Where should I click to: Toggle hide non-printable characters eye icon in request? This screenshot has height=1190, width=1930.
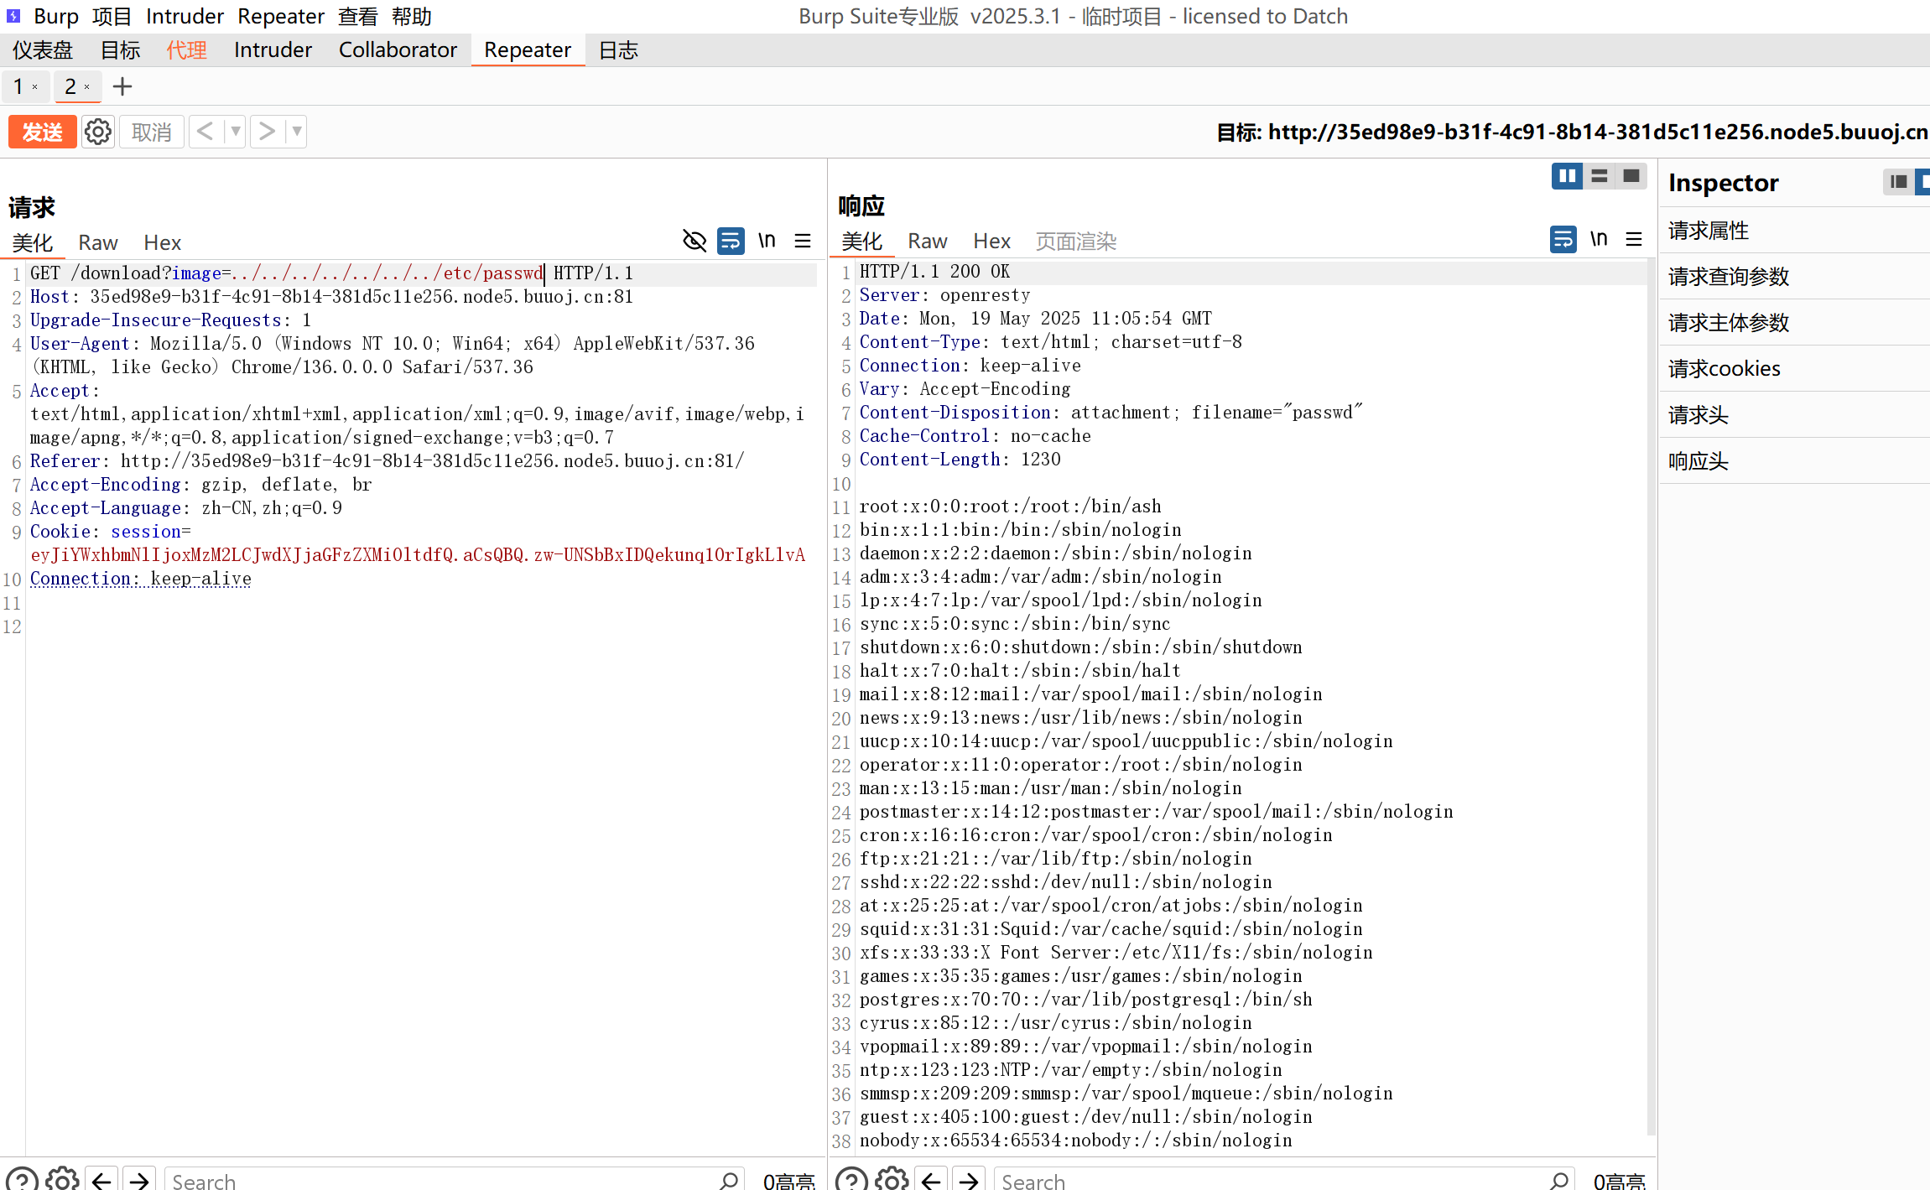tap(694, 242)
